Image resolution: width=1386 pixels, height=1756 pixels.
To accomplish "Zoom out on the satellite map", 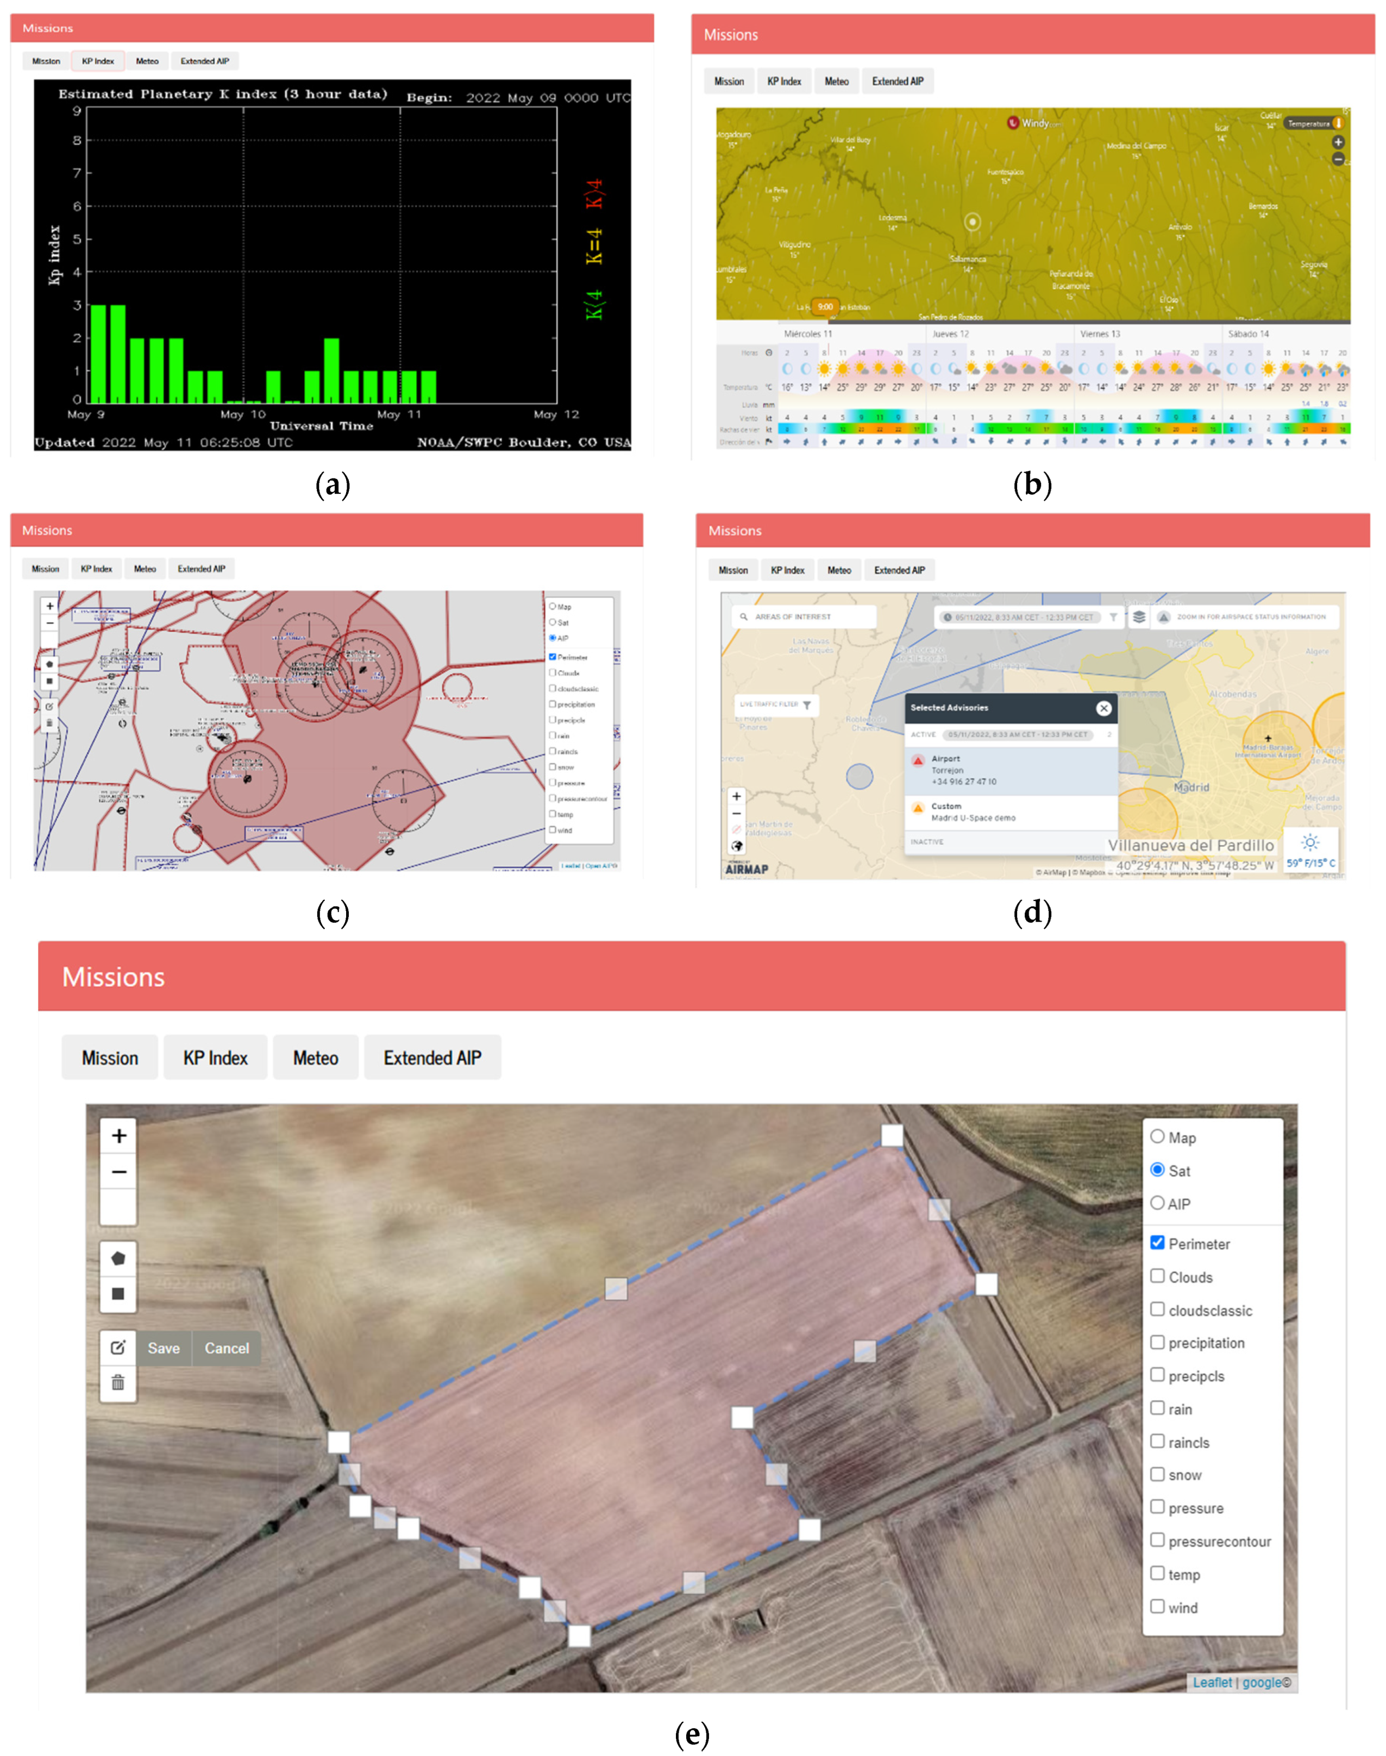I will [x=118, y=1171].
